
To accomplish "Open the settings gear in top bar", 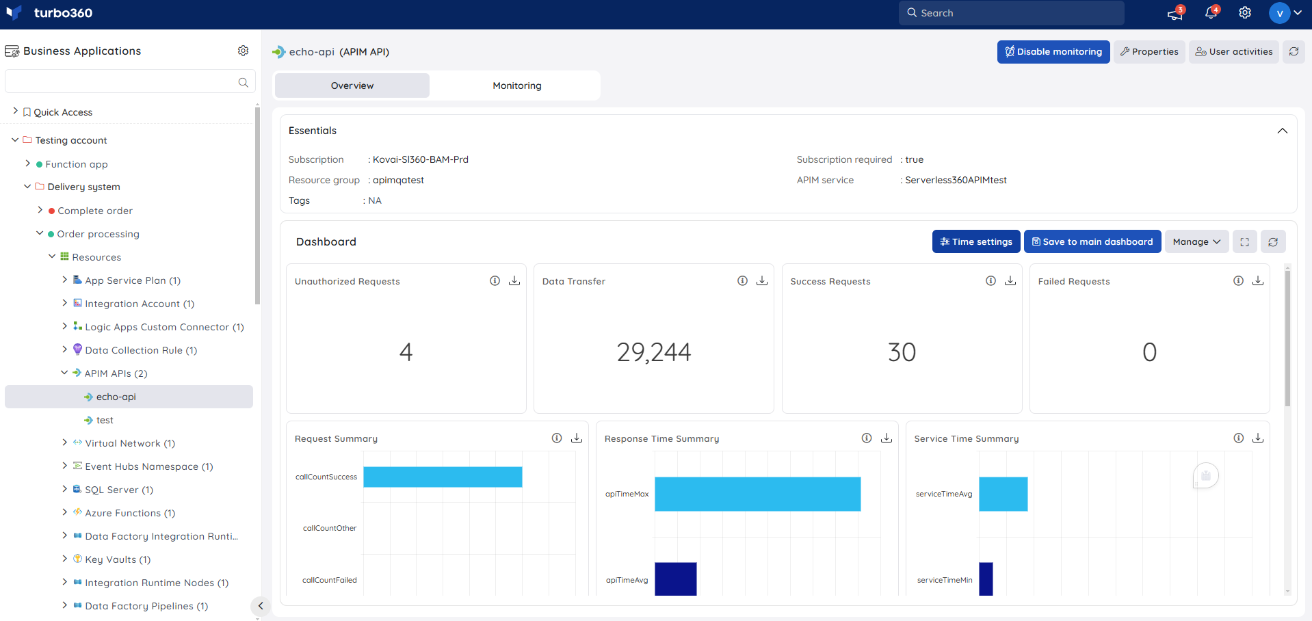I will 1245,13.
